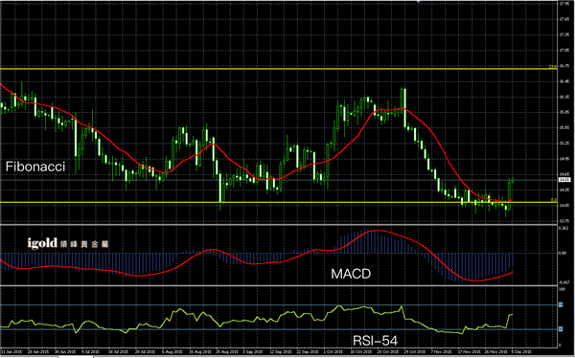Click the 5 Dec 2015 date label

pyautogui.click(x=520, y=350)
